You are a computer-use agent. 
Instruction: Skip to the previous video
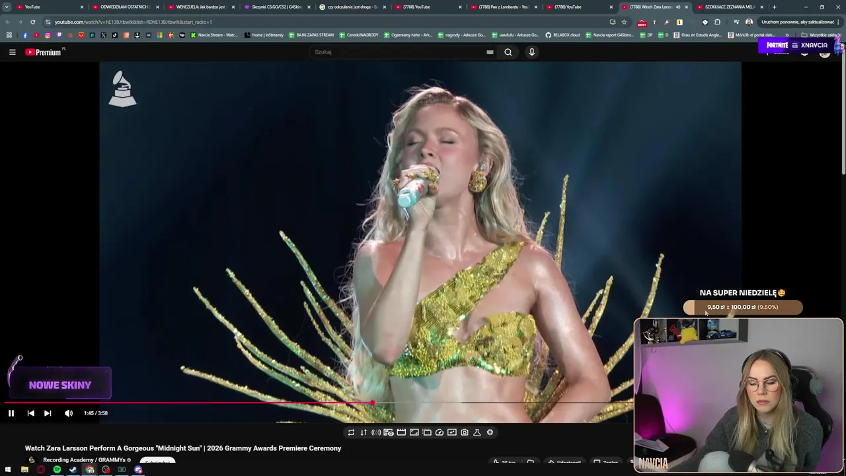[x=30, y=413]
